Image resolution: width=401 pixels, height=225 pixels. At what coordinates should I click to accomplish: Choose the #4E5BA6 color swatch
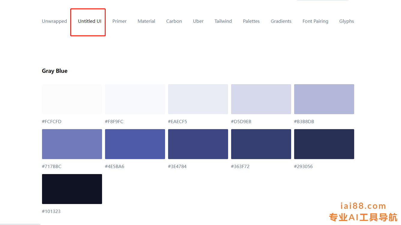pos(135,144)
